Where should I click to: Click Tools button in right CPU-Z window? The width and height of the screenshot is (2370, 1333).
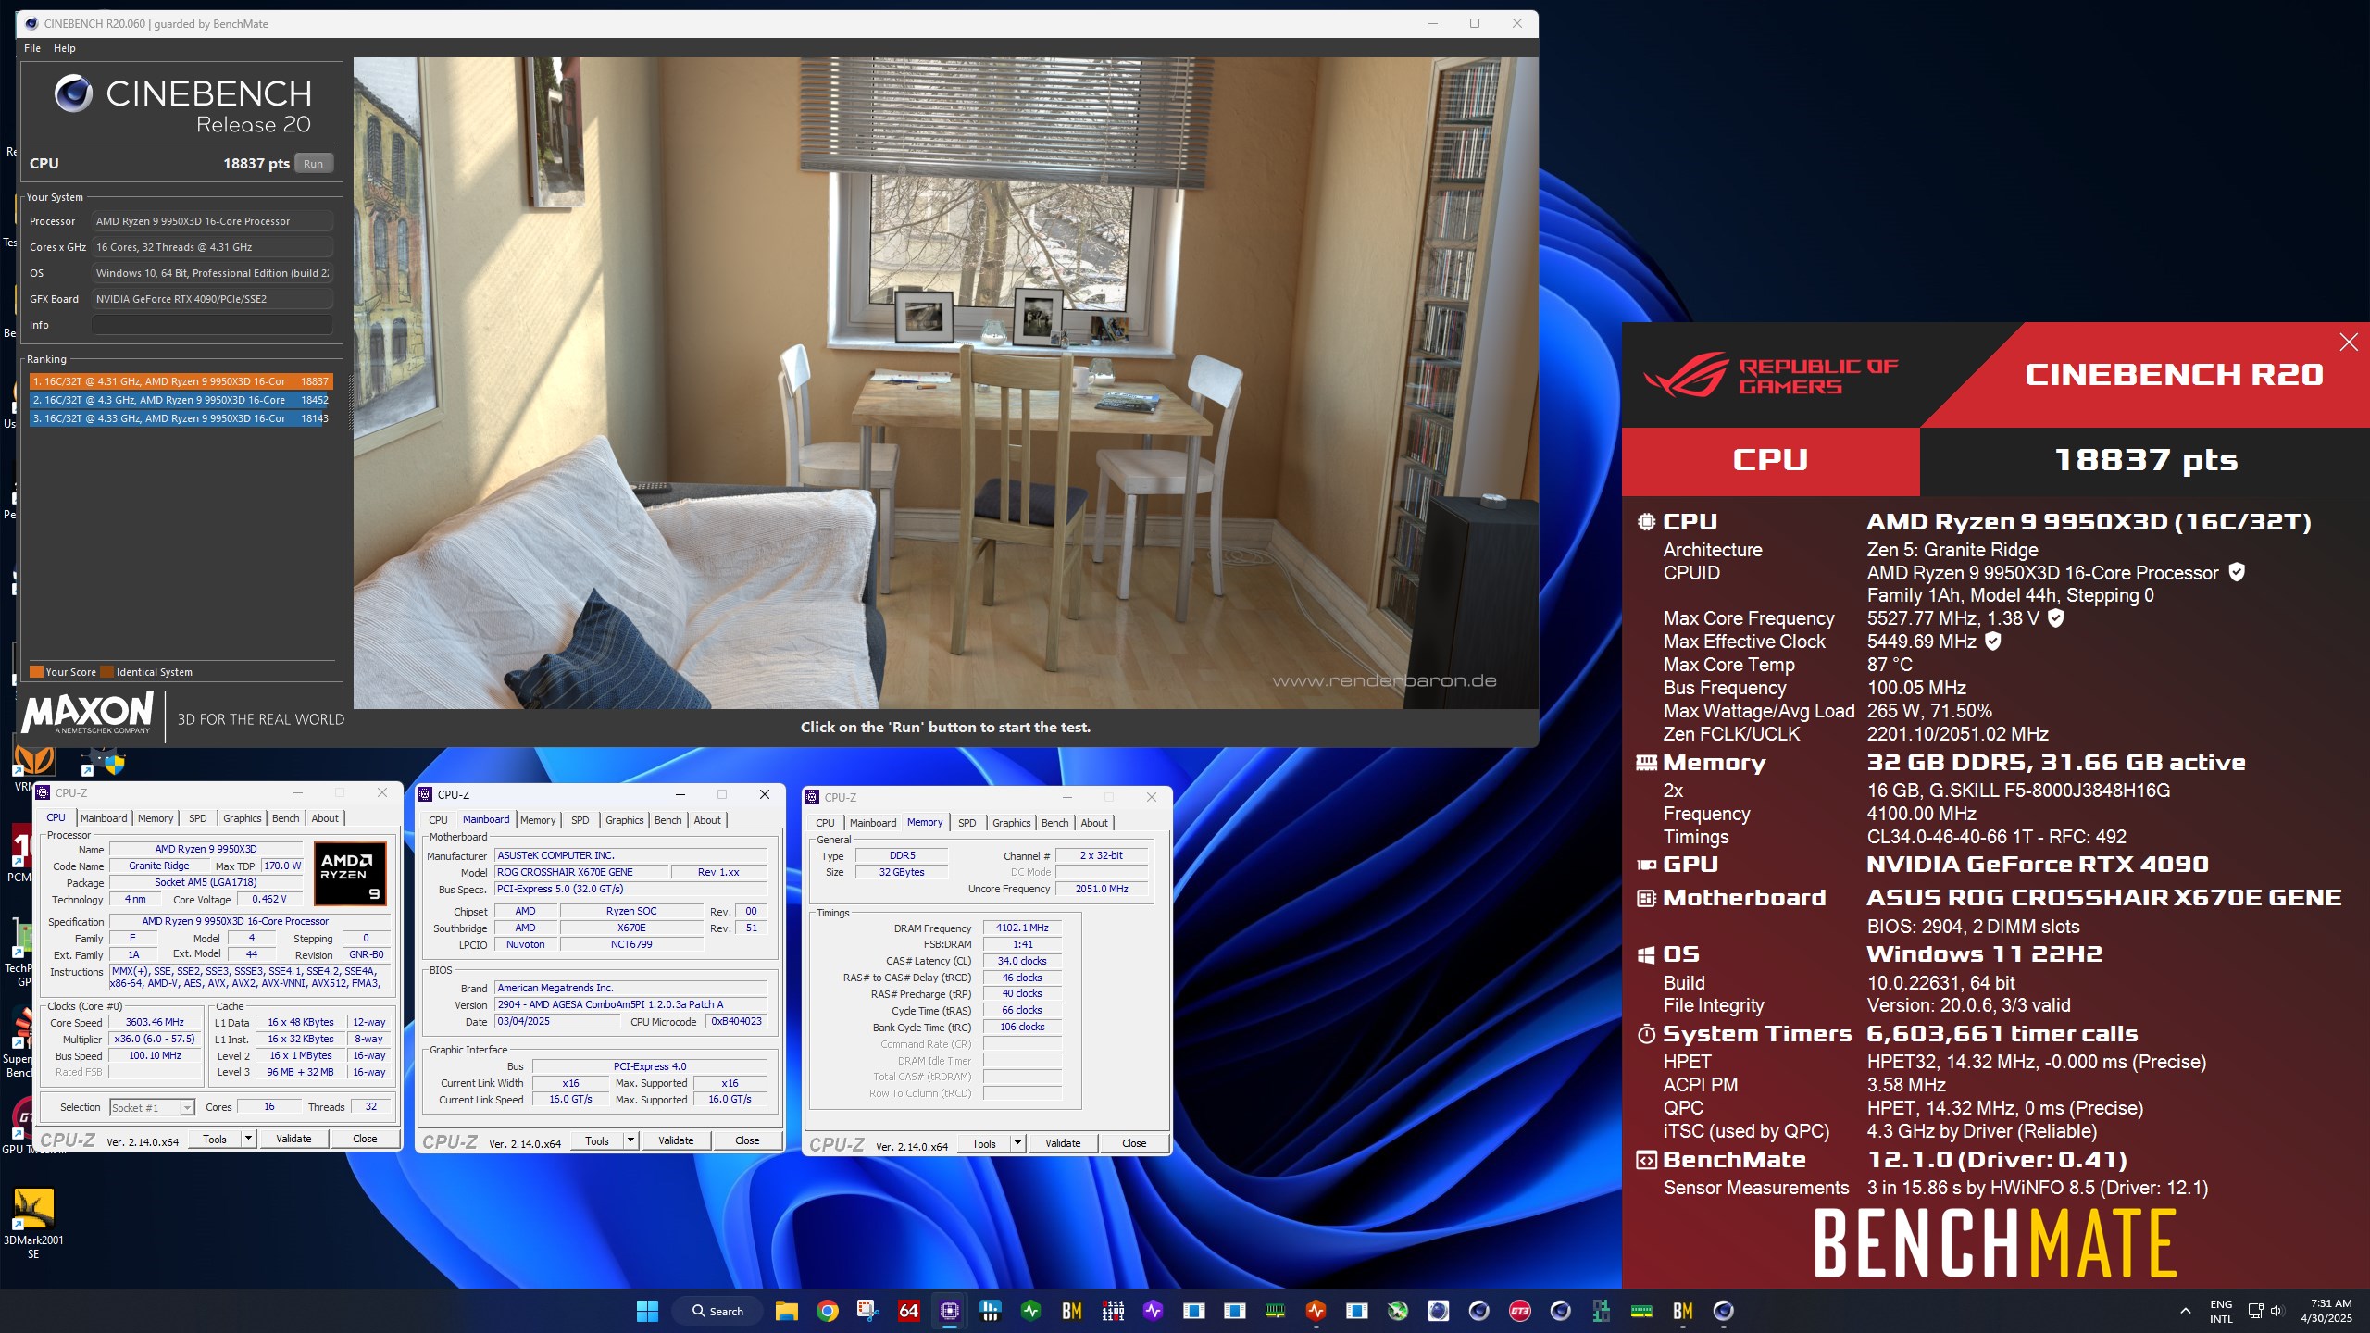[x=984, y=1143]
